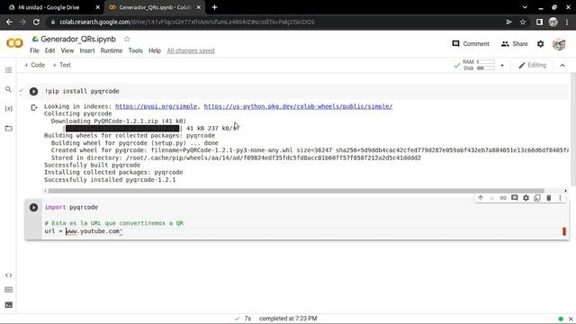This screenshot has width=576, height=324.
Task: Switch to Mi unidad Google Drive tab
Action: pyautogui.click(x=49, y=7)
